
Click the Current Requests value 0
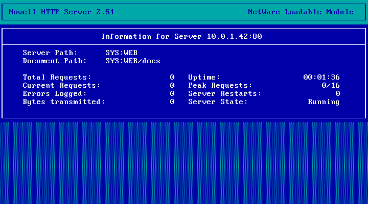pyautogui.click(x=172, y=86)
